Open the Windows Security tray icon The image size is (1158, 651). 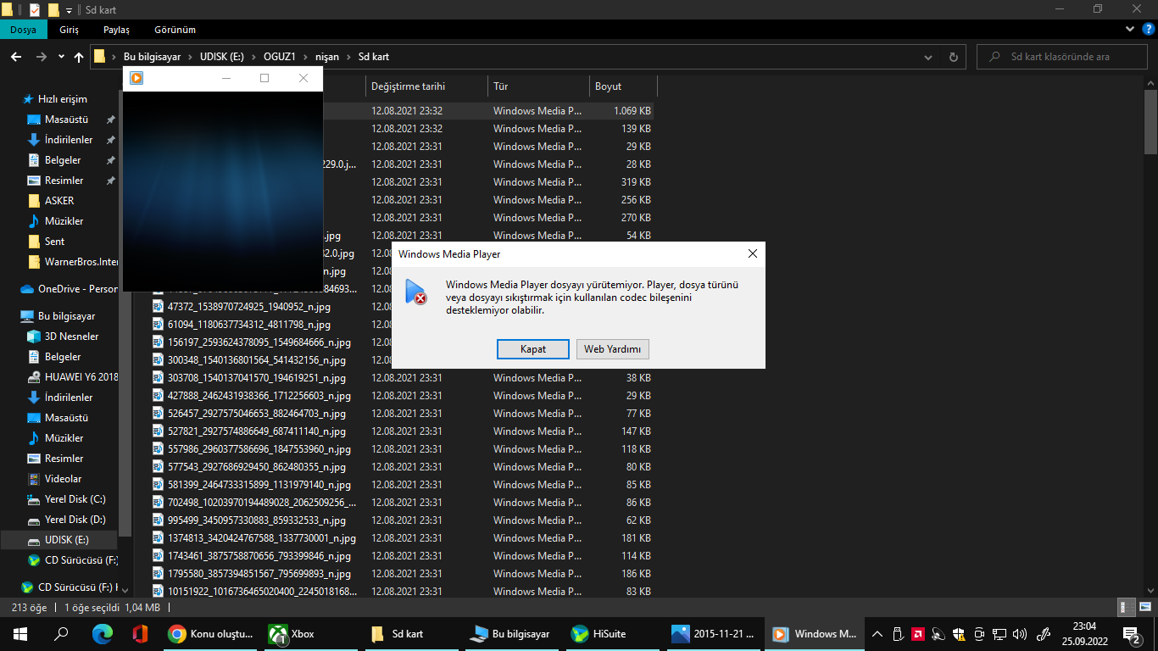(959, 634)
